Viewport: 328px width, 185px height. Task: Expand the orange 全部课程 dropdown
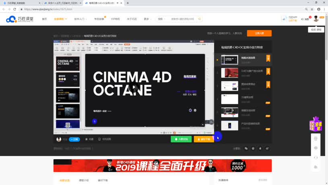coord(60,19)
